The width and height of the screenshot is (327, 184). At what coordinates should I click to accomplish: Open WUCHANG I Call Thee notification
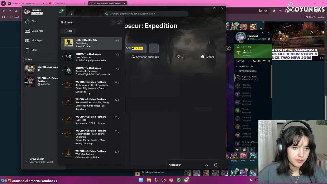pyautogui.click(x=91, y=120)
